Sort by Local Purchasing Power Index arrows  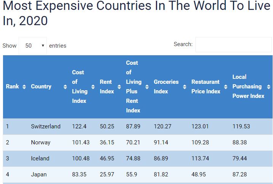[269, 87]
